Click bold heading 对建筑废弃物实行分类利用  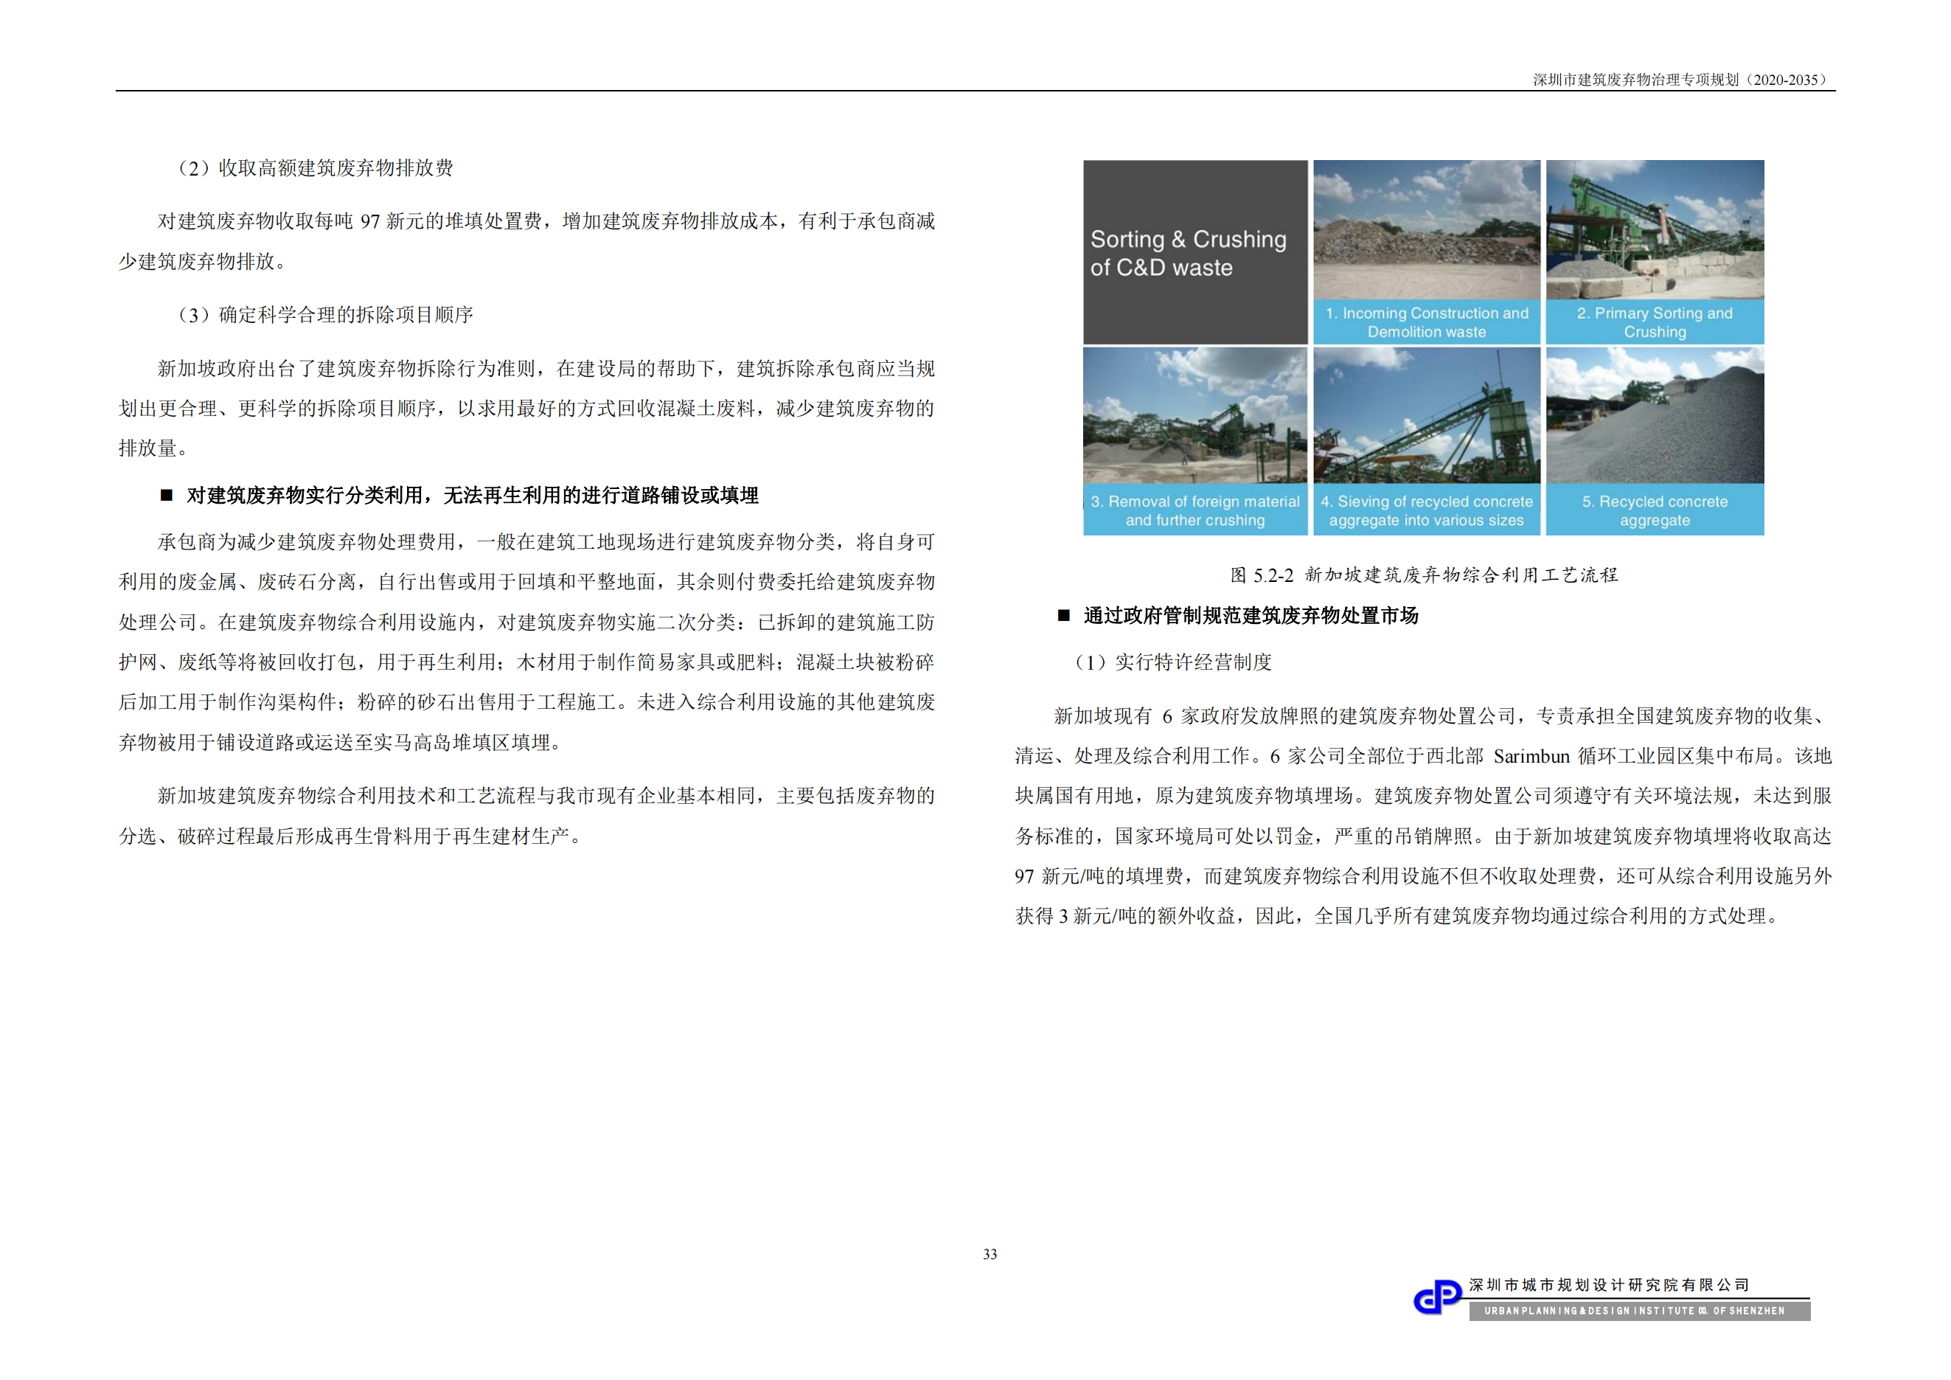tap(473, 496)
